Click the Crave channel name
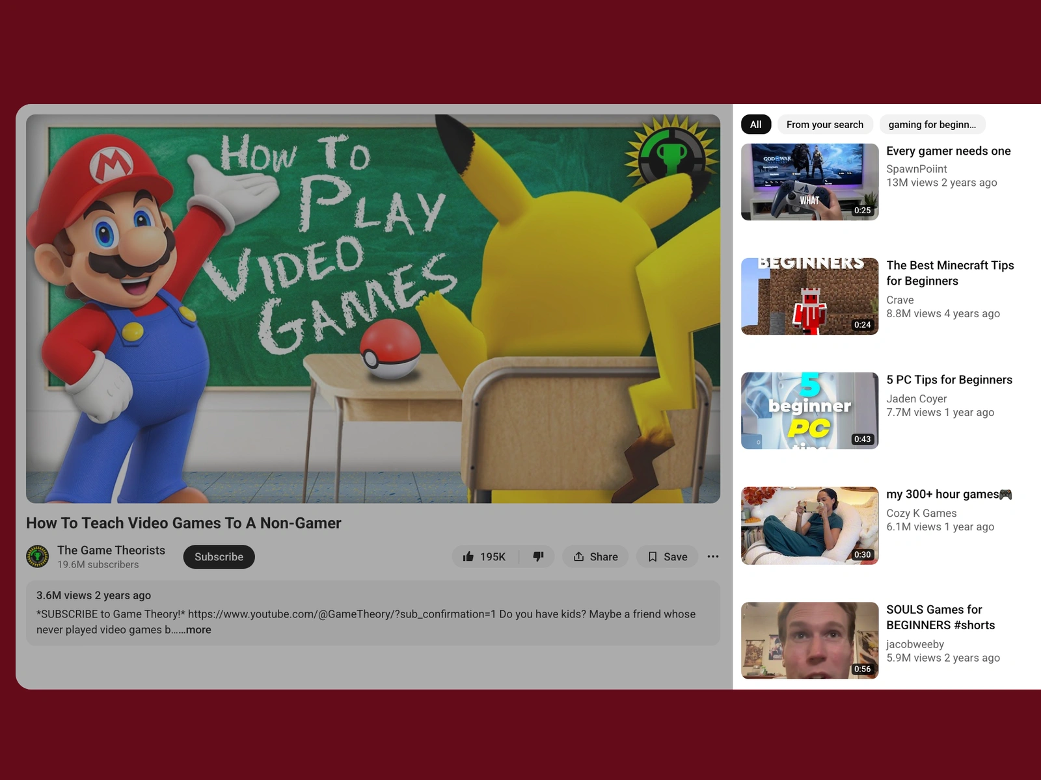 (x=900, y=300)
